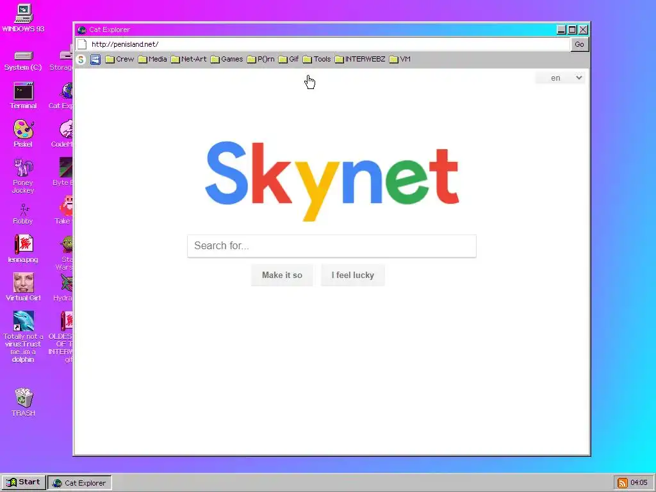Open the Net-Art bookmarks folder

[x=189, y=60]
